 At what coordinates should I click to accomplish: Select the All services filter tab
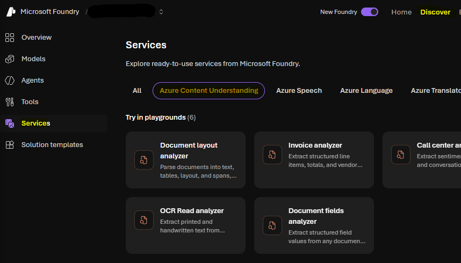137,91
